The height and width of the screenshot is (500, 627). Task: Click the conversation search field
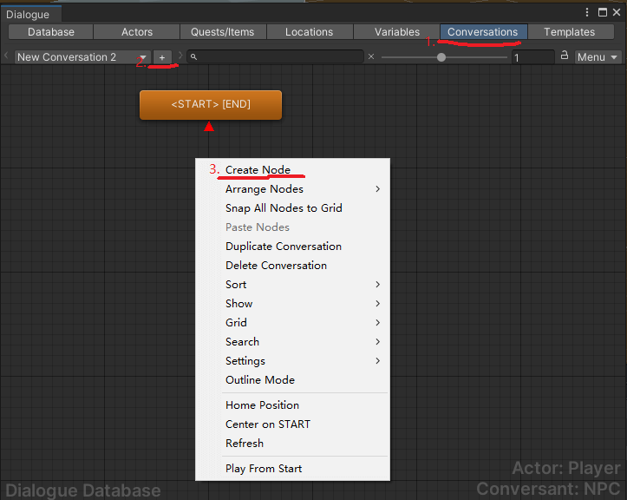click(x=276, y=56)
